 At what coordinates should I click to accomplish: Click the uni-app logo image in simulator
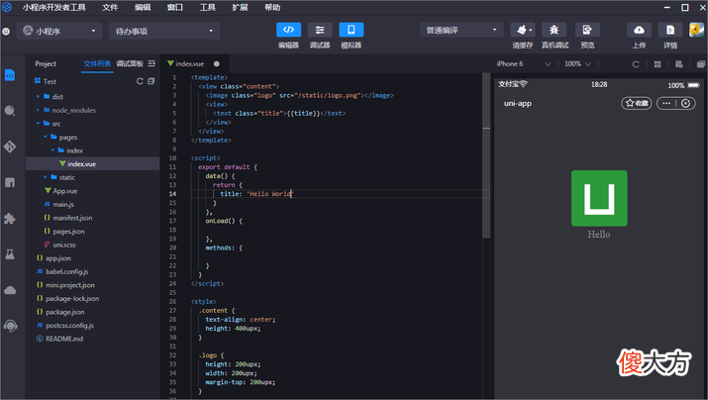pos(599,198)
